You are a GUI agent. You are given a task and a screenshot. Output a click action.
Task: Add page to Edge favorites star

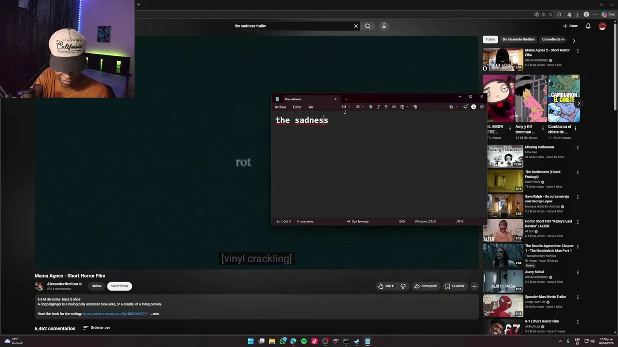pos(550,14)
